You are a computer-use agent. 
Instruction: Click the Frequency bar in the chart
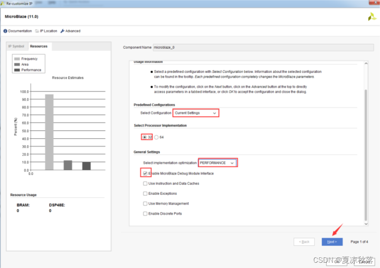(x=49, y=132)
